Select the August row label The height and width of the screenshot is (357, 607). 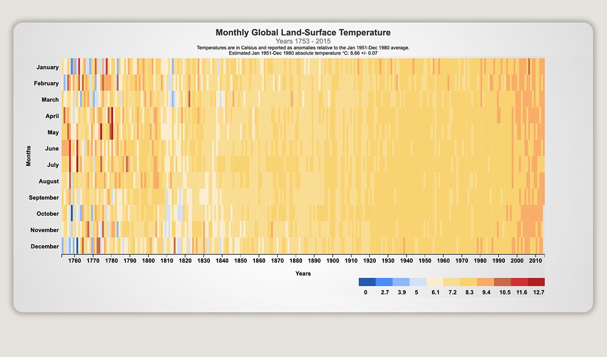(x=49, y=181)
